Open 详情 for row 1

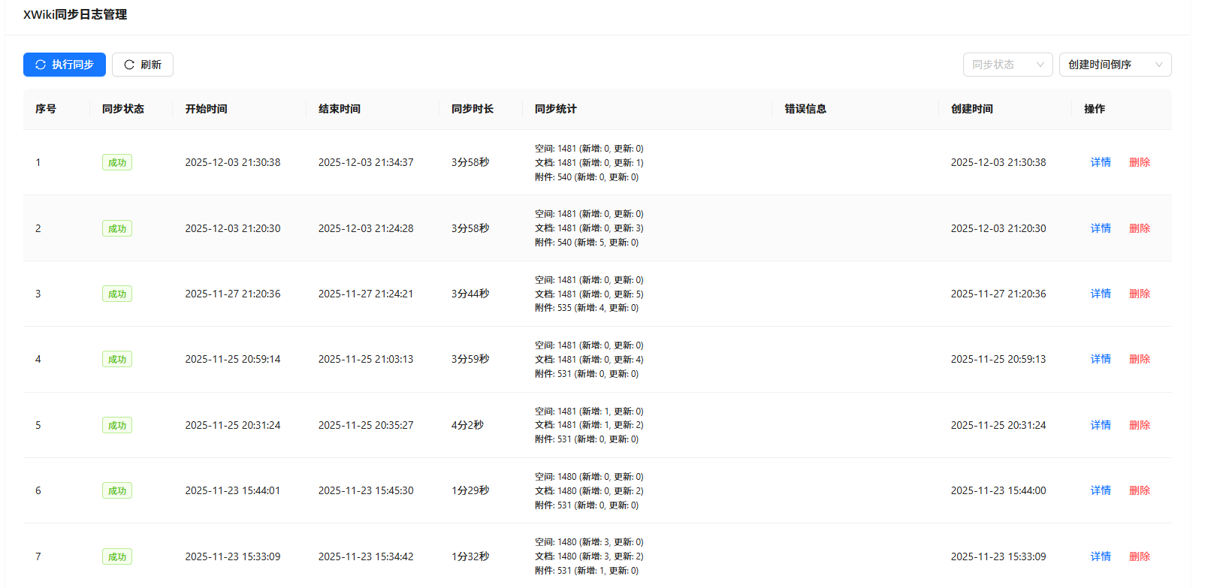[x=1101, y=162]
